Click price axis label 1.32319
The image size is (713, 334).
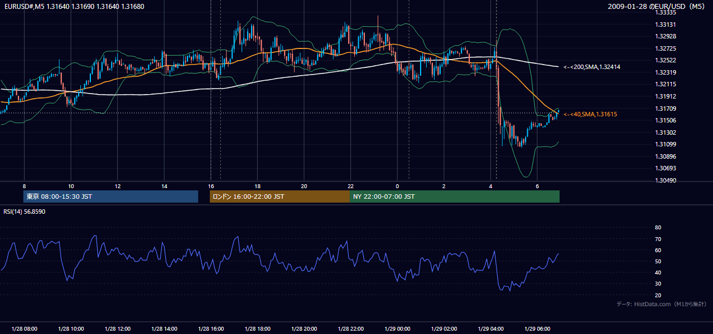tap(666, 72)
